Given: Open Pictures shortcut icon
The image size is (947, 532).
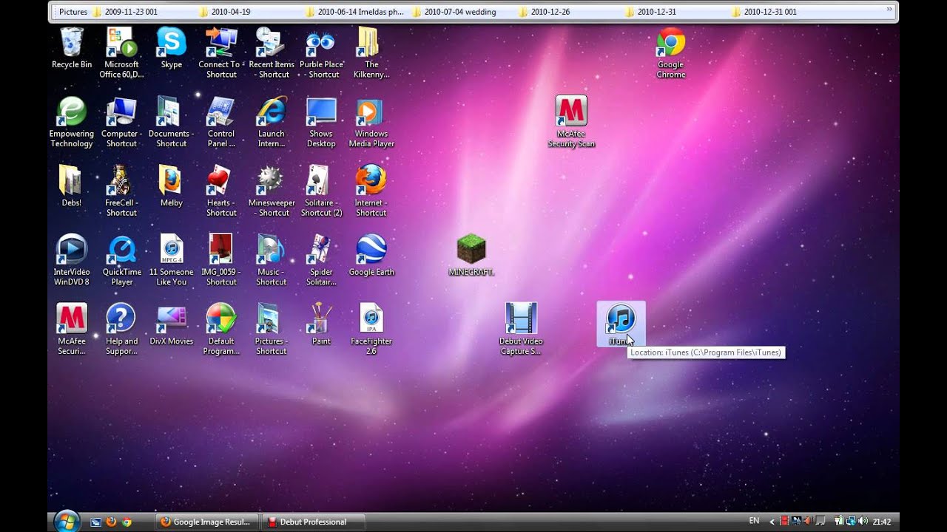Looking at the screenshot, I should point(272,330).
